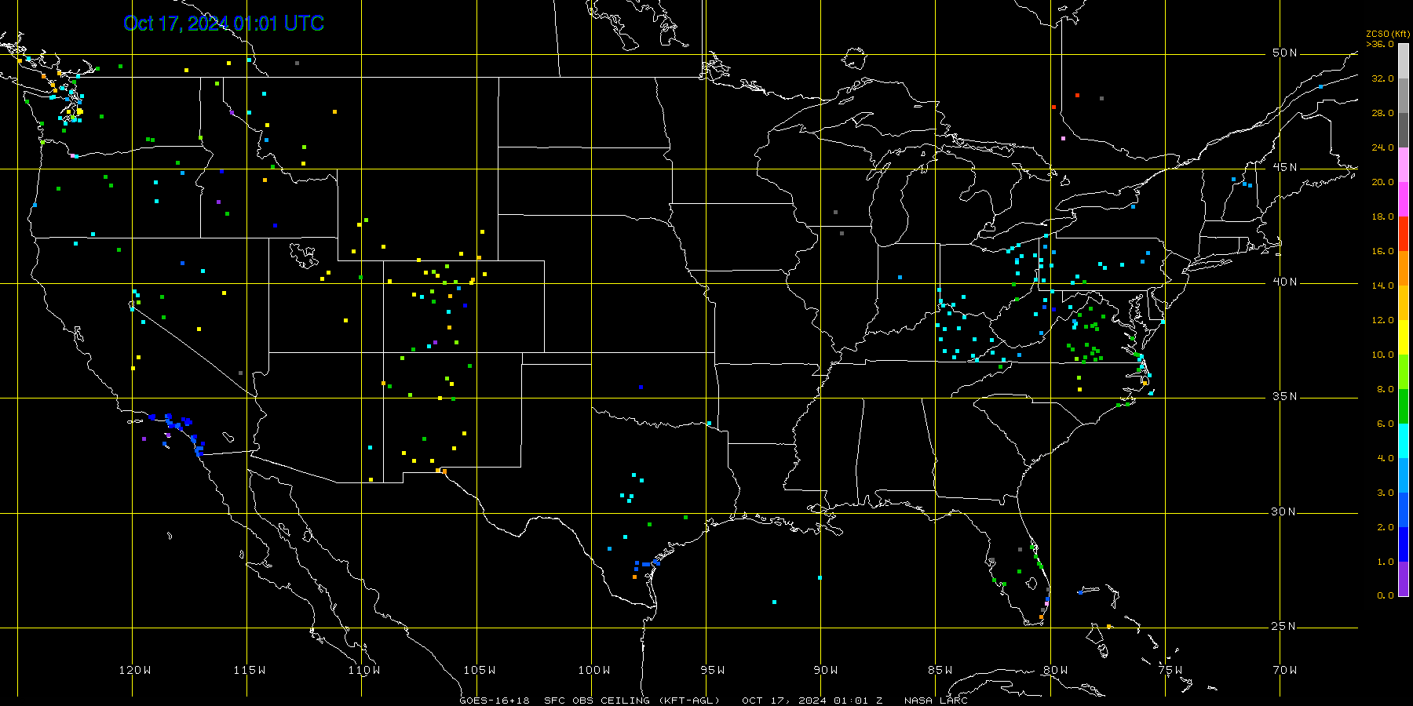This screenshot has width=1413, height=706.
Task: Select the dark green 6–8 Kft legend swatch
Action: click(x=1404, y=406)
